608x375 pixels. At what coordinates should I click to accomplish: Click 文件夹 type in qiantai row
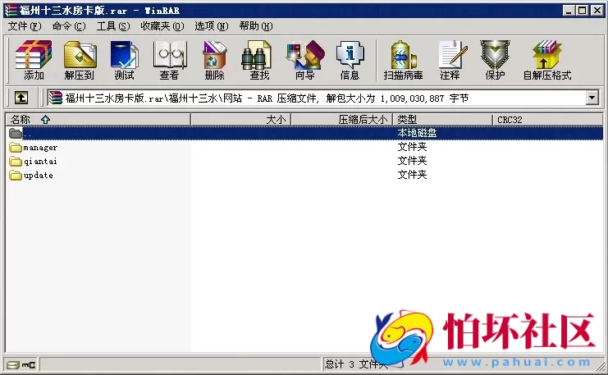(x=412, y=161)
